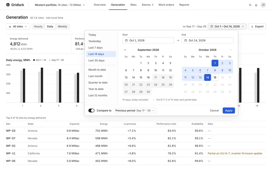Open the Previous period comparison dropdown
The width and height of the screenshot is (272, 170).
coord(135,110)
